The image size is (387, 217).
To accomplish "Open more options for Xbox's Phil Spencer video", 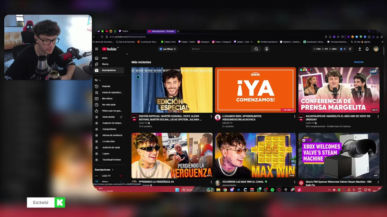I will pyautogui.click(x=378, y=182).
